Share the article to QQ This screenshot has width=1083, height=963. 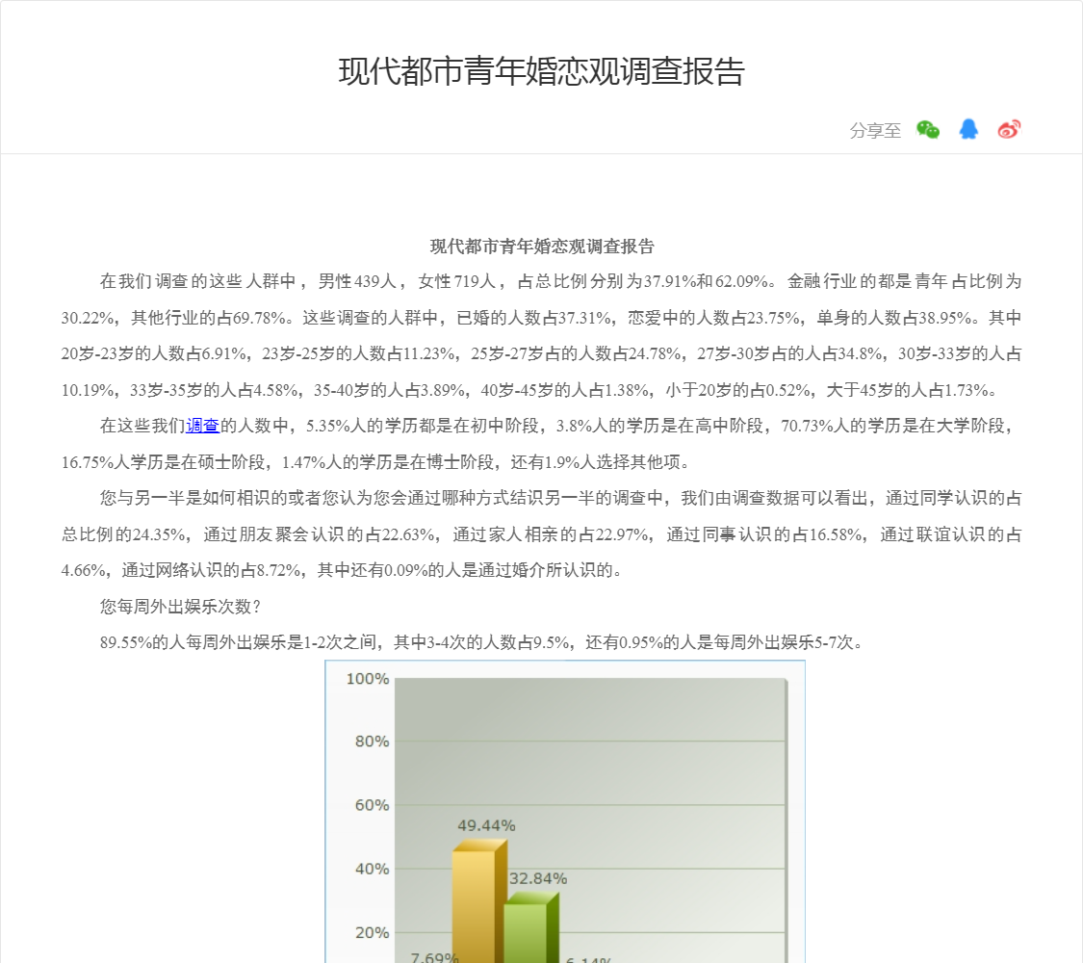968,129
